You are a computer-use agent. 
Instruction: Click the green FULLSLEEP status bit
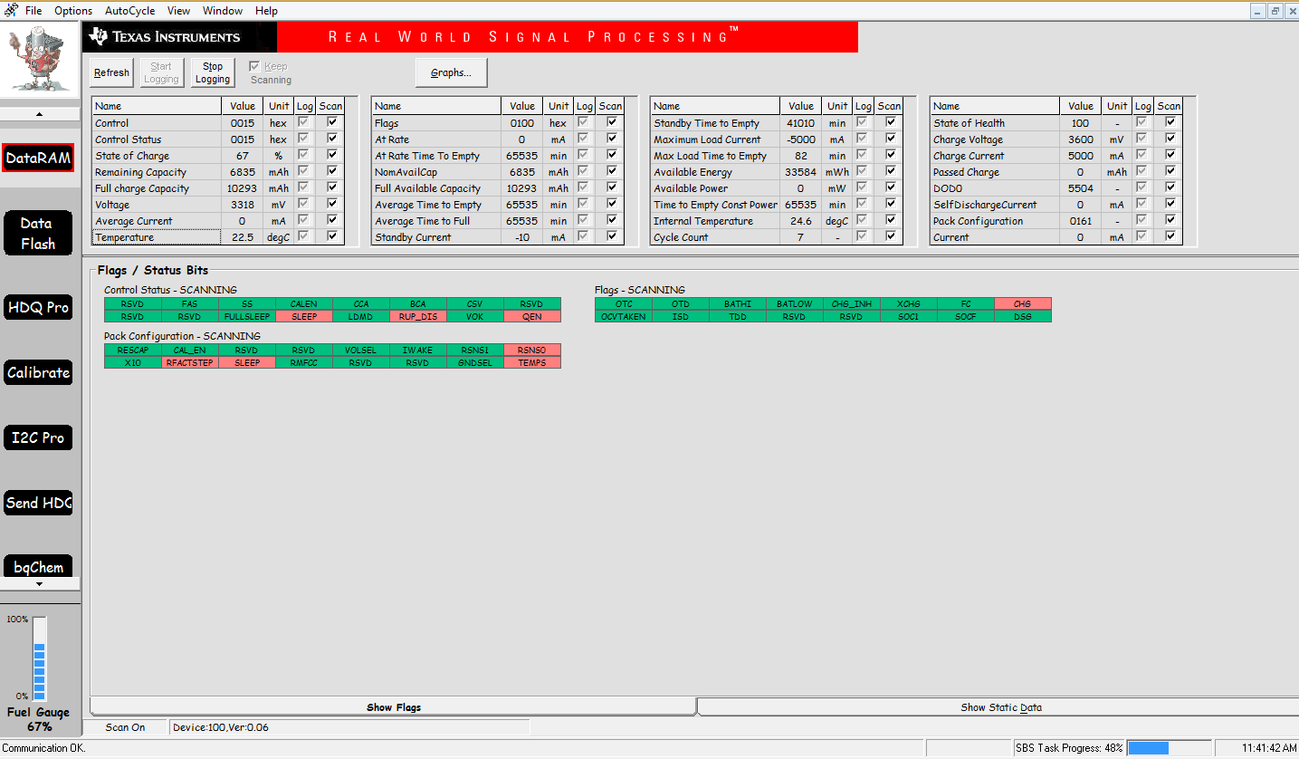pos(247,316)
